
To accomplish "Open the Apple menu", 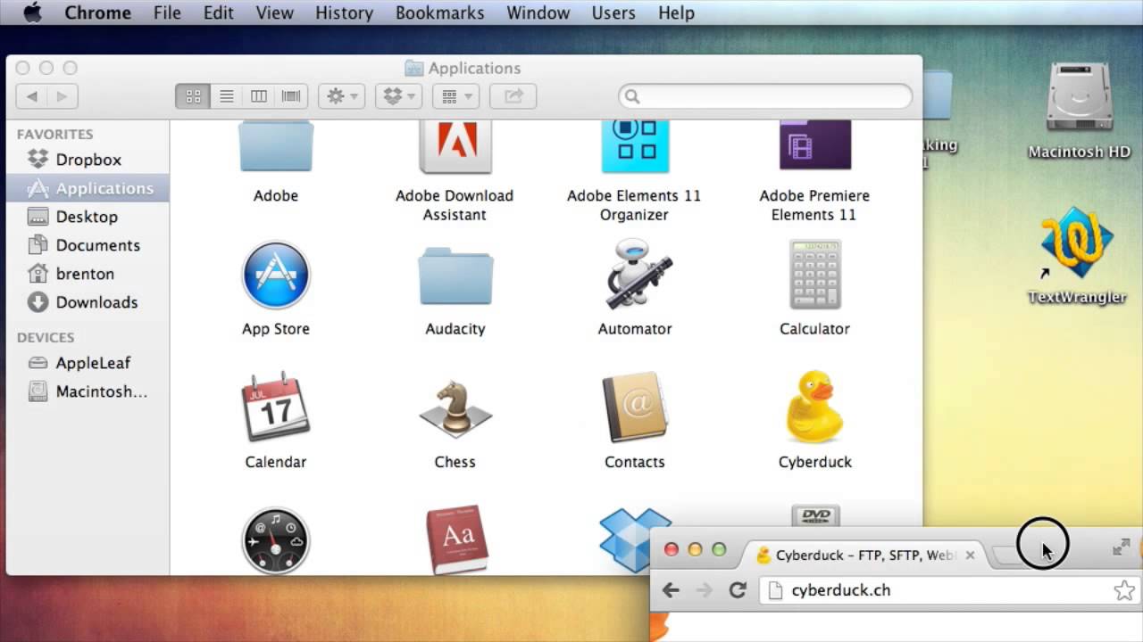I will (32, 12).
